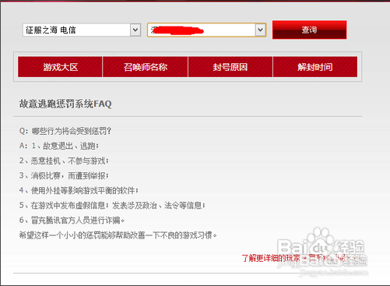Click the arrow of the redacted account dropdown
Image resolution: width=390 pixels, height=286 pixels.
tap(260, 30)
